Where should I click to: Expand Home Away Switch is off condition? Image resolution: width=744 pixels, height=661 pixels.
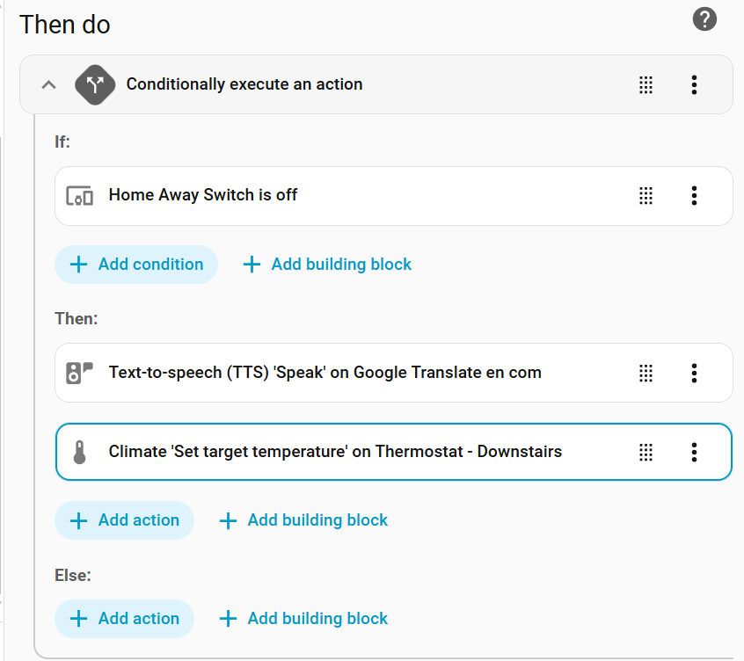202,195
